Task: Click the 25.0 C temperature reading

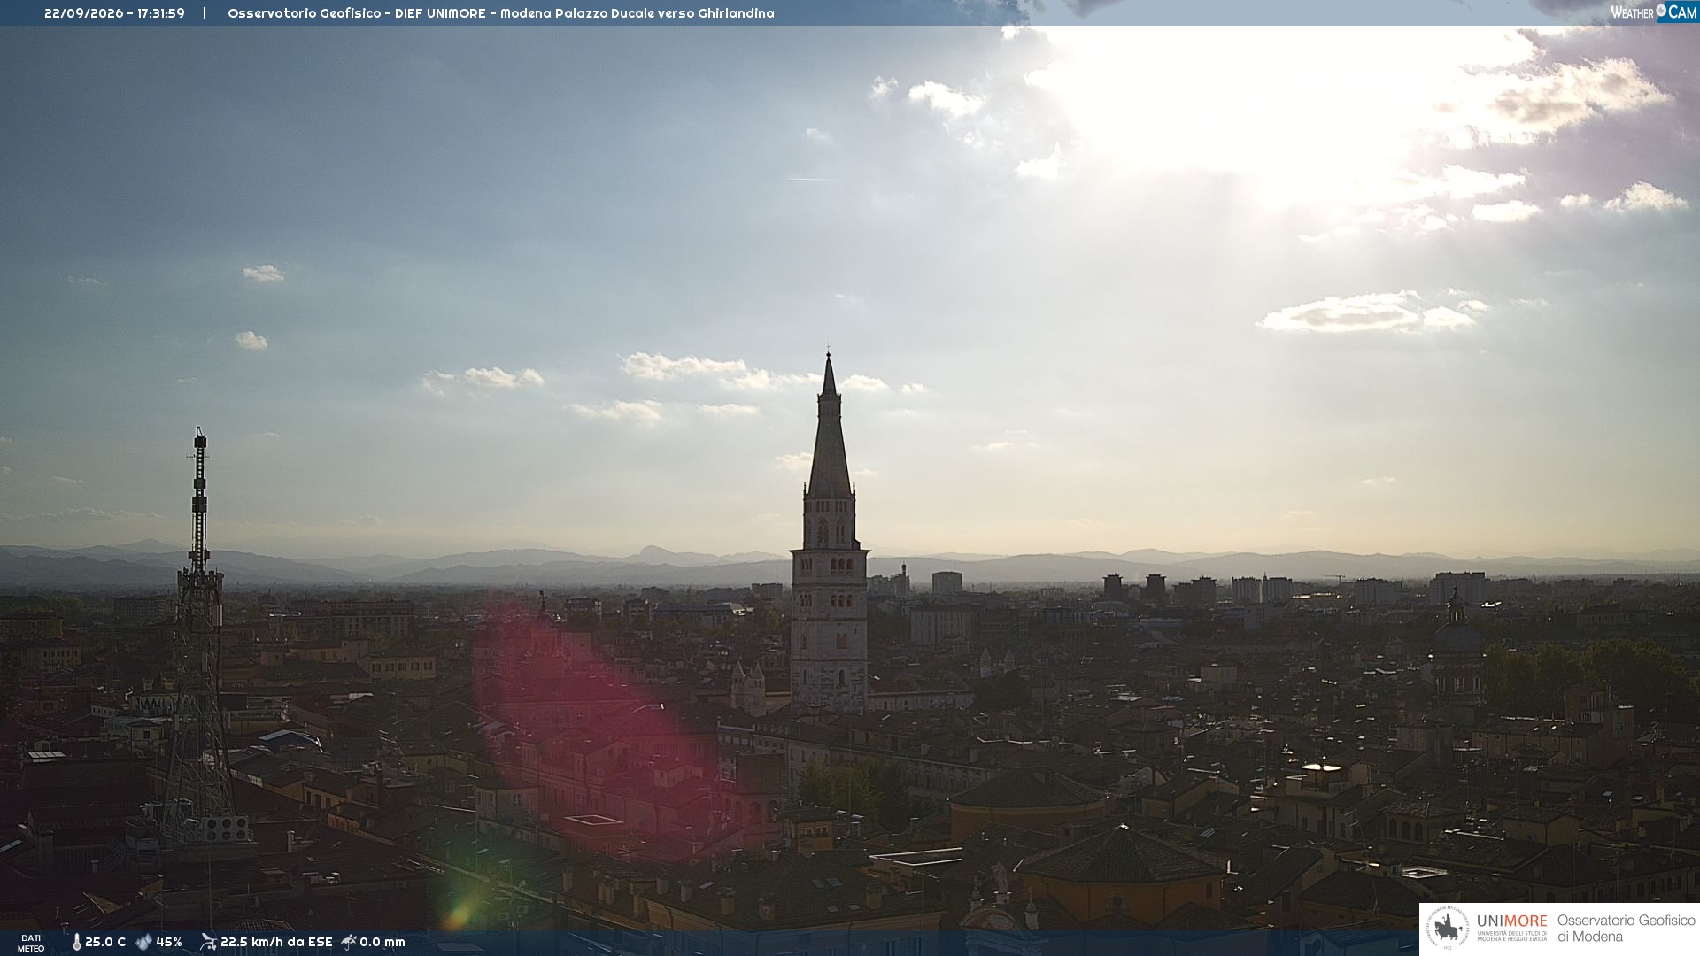Action: 105,942
